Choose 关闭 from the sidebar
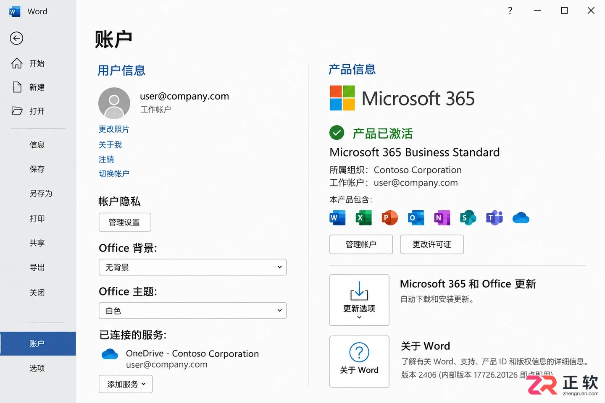Viewport: 605px width, 403px height. pyautogui.click(x=38, y=293)
